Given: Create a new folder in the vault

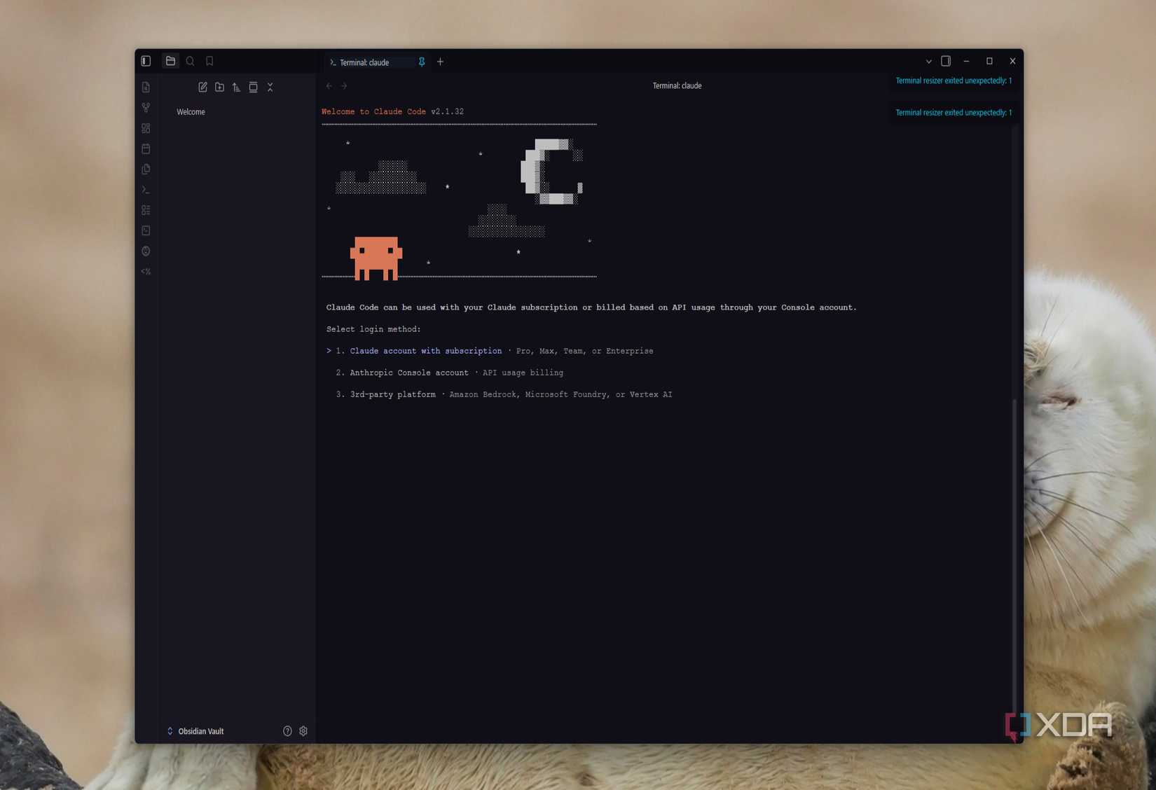Looking at the screenshot, I should 219,87.
